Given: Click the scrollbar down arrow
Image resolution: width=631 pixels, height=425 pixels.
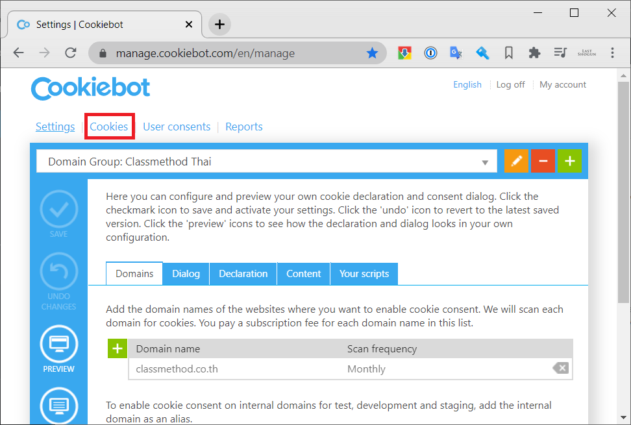Looking at the screenshot, I should pyautogui.click(x=624, y=417).
